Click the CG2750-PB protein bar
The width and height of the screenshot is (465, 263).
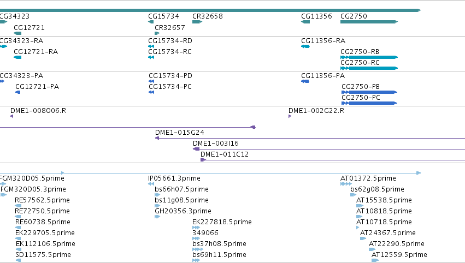pos(369,92)
